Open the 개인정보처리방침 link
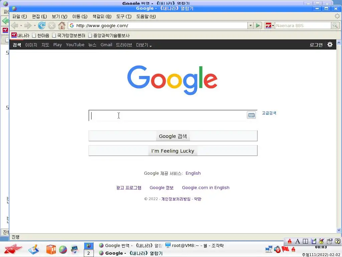 (x=176, y=199)
